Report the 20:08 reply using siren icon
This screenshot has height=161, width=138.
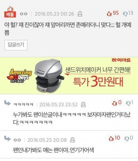click(72, 140)
